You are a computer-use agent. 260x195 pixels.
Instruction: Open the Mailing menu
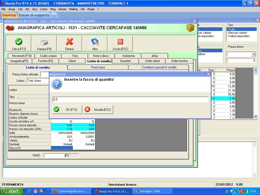pos(73,9)
